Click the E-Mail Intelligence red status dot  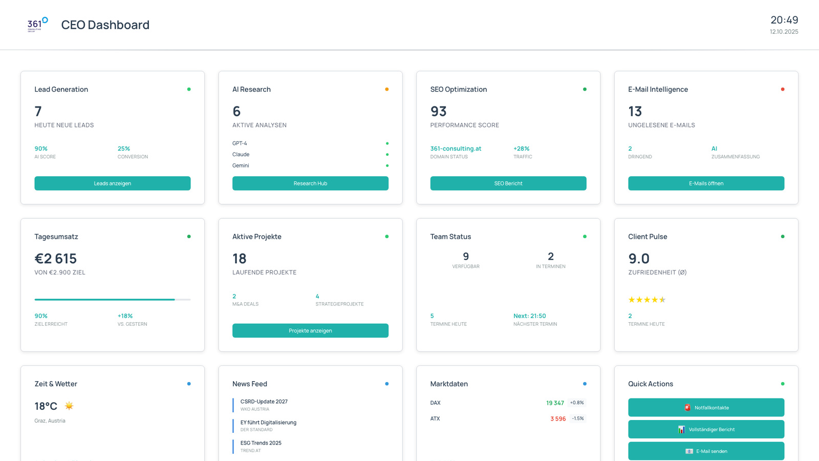[783, 89]
